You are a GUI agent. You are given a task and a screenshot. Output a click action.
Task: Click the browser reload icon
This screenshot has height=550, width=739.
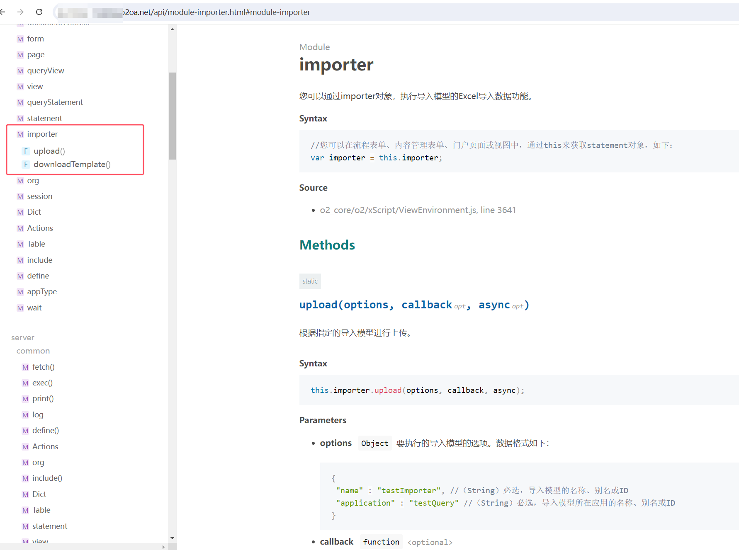click(39, 12)
